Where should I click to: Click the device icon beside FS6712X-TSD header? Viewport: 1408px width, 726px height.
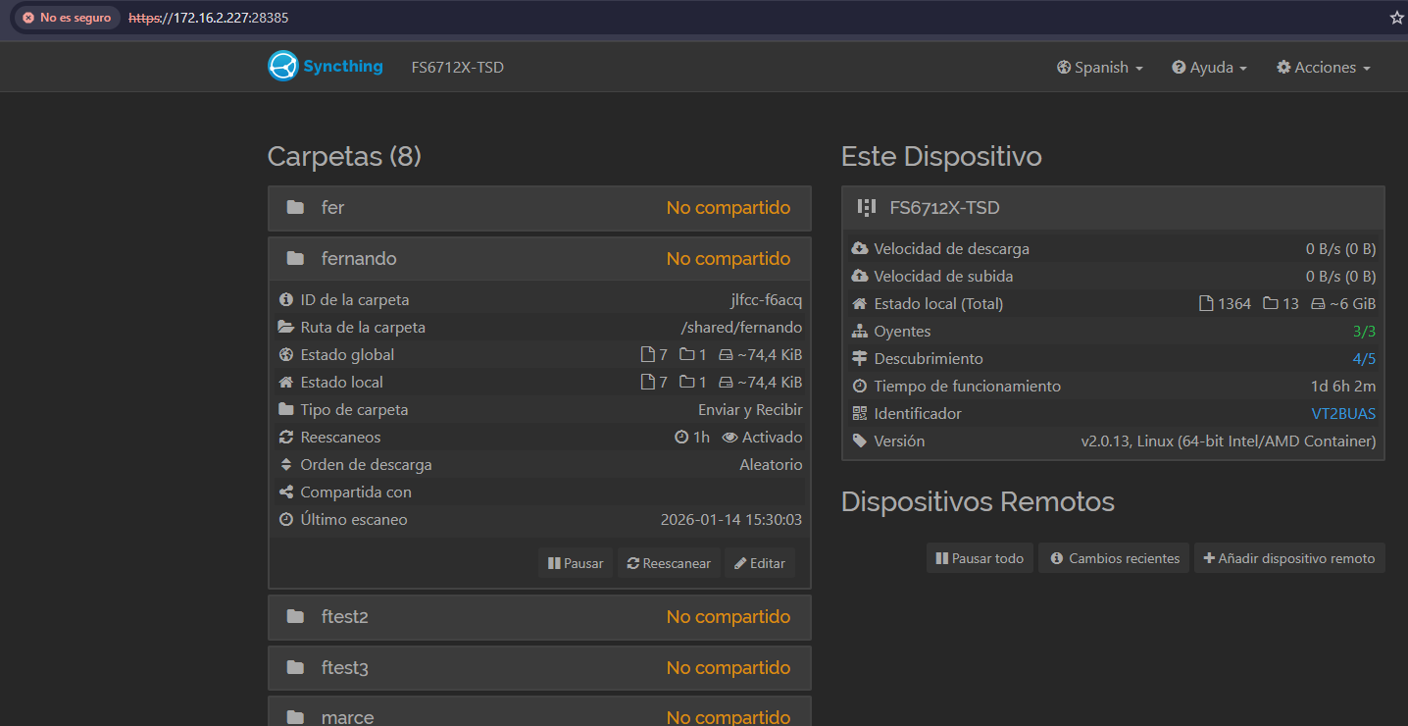click(866, 208)
